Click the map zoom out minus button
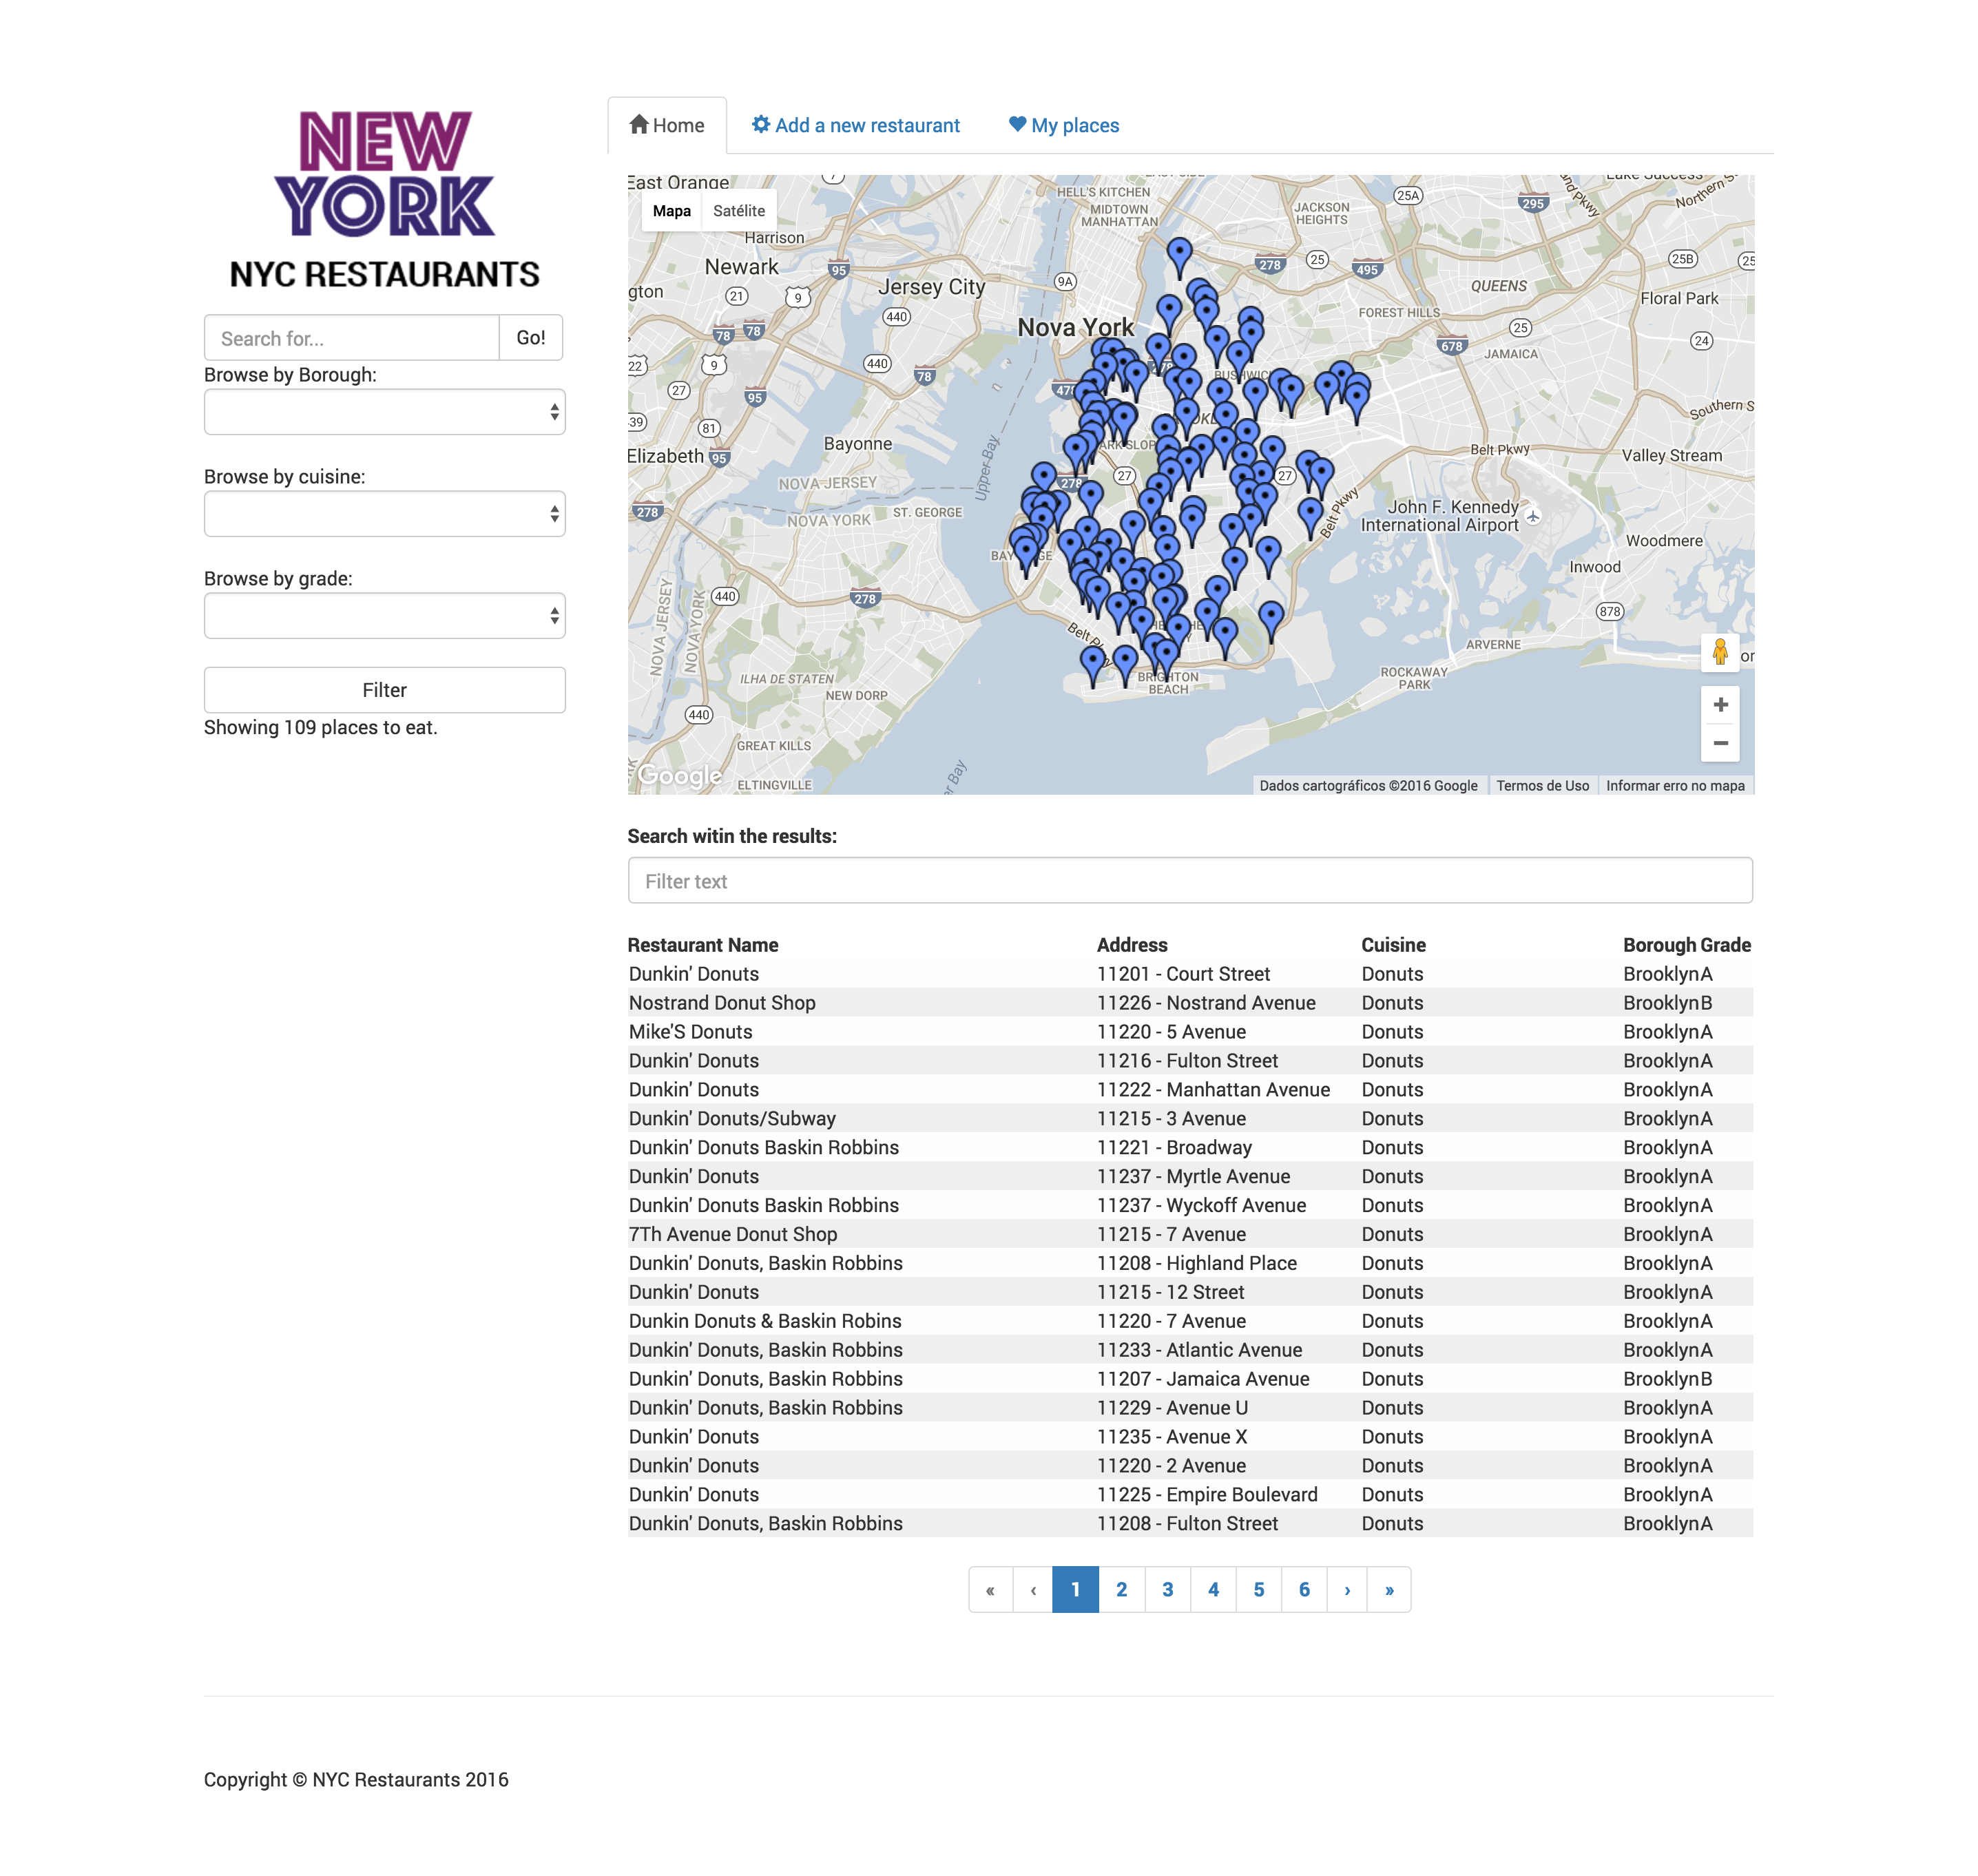 tap(1720, 743)
